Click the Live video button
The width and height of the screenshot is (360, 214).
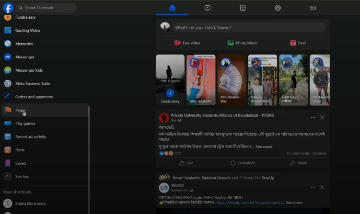187,43
